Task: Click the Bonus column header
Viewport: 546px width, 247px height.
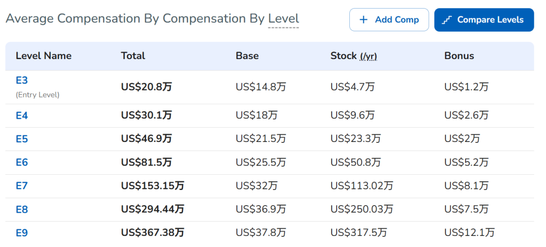Action: click(459, 56)
